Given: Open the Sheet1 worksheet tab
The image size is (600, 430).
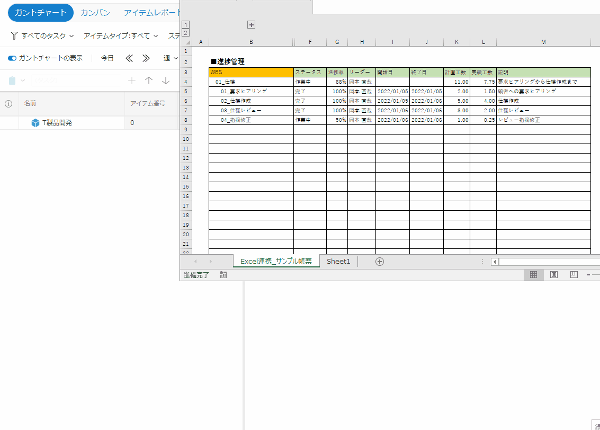Looking at the screenshot, I should point(338,261).
